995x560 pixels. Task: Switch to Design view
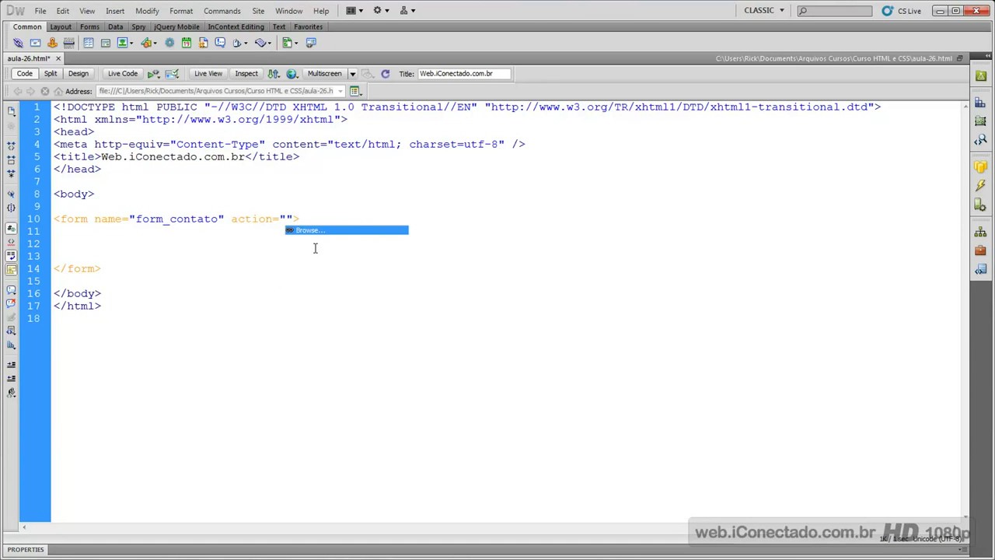pos(79,74)
